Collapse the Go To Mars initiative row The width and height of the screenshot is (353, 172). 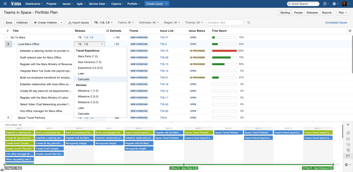[x=7, y=37]
